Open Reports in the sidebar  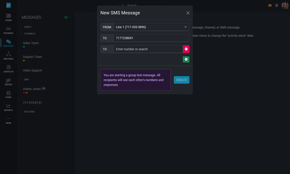pos(8,107)
